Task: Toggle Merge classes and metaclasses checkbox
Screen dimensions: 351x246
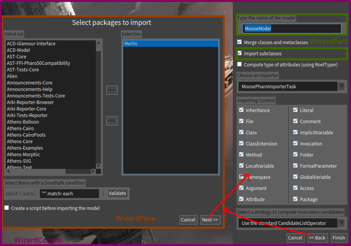Action: click(239, 42)
